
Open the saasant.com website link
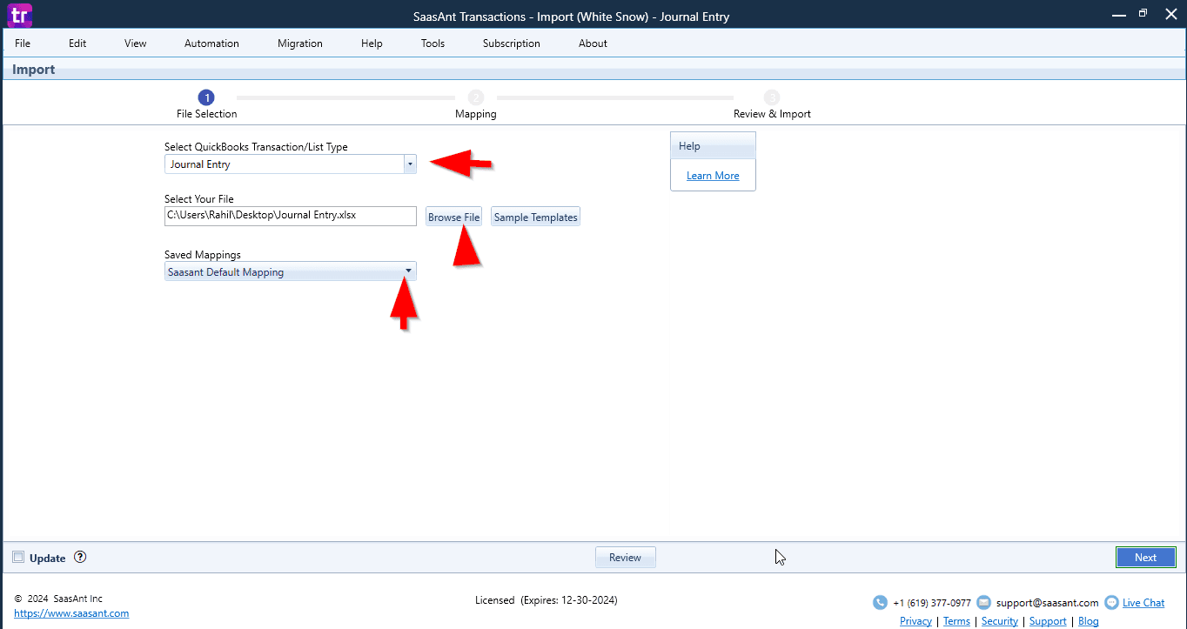(x=72, y=613)
